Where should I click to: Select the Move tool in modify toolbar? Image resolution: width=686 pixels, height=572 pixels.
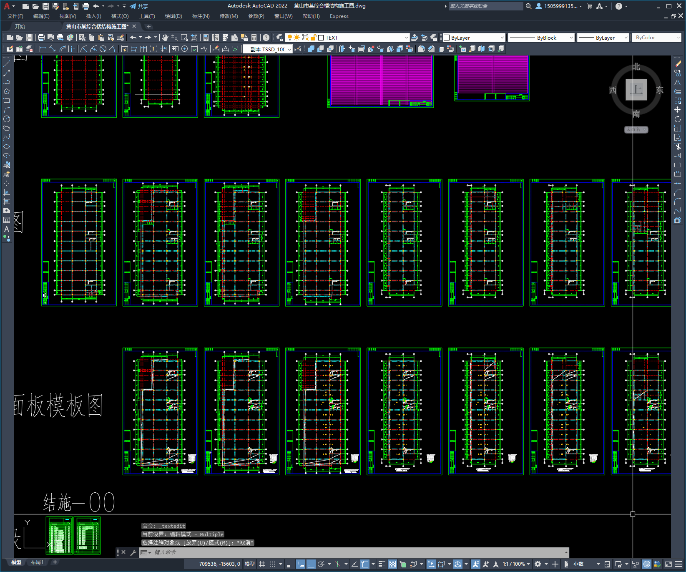678,110
